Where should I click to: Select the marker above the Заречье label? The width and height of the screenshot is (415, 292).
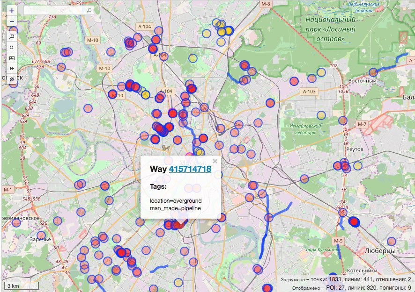coord(41,235)
